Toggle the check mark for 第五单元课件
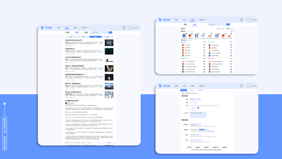282x159 pixels. [x=204, y=56]
